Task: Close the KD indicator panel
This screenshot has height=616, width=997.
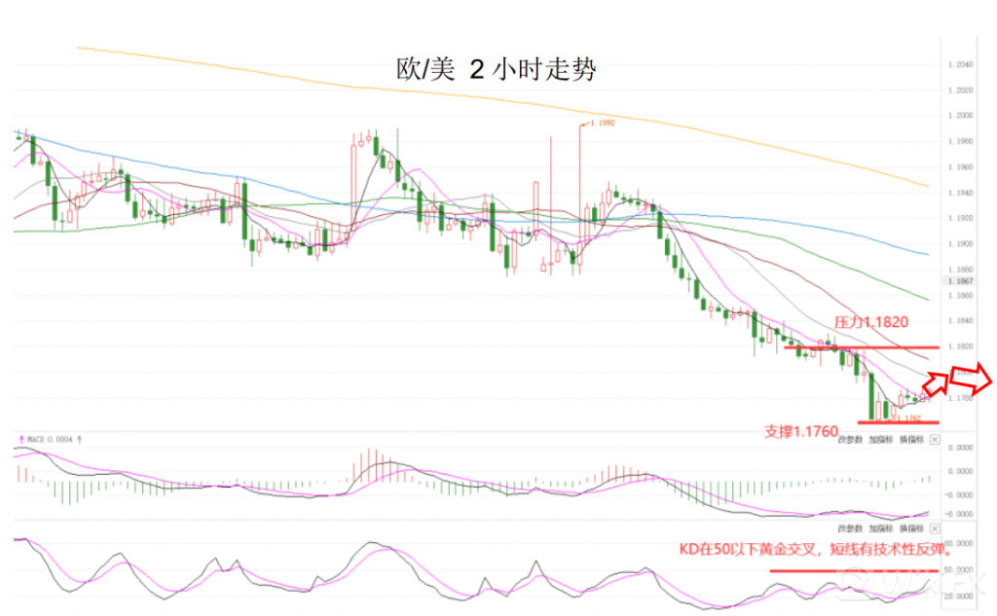Action: coord(934,527)
